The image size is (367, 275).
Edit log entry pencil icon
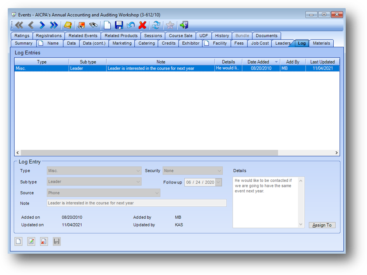click(31, 241)
